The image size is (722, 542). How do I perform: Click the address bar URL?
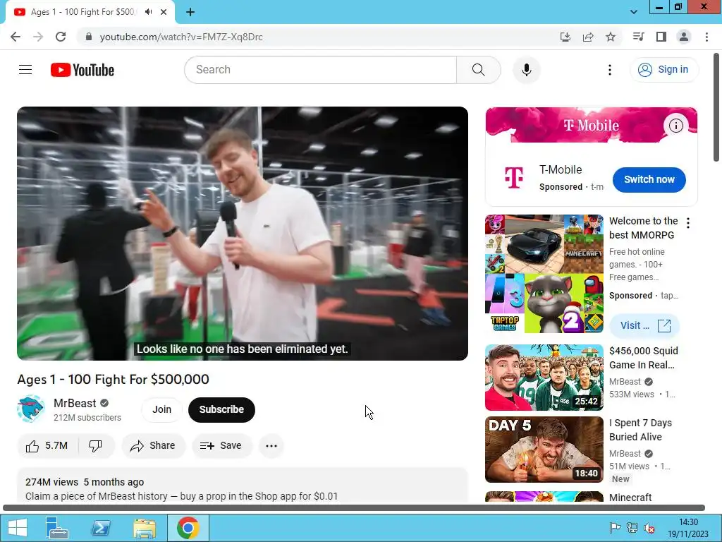pos(181,37)
